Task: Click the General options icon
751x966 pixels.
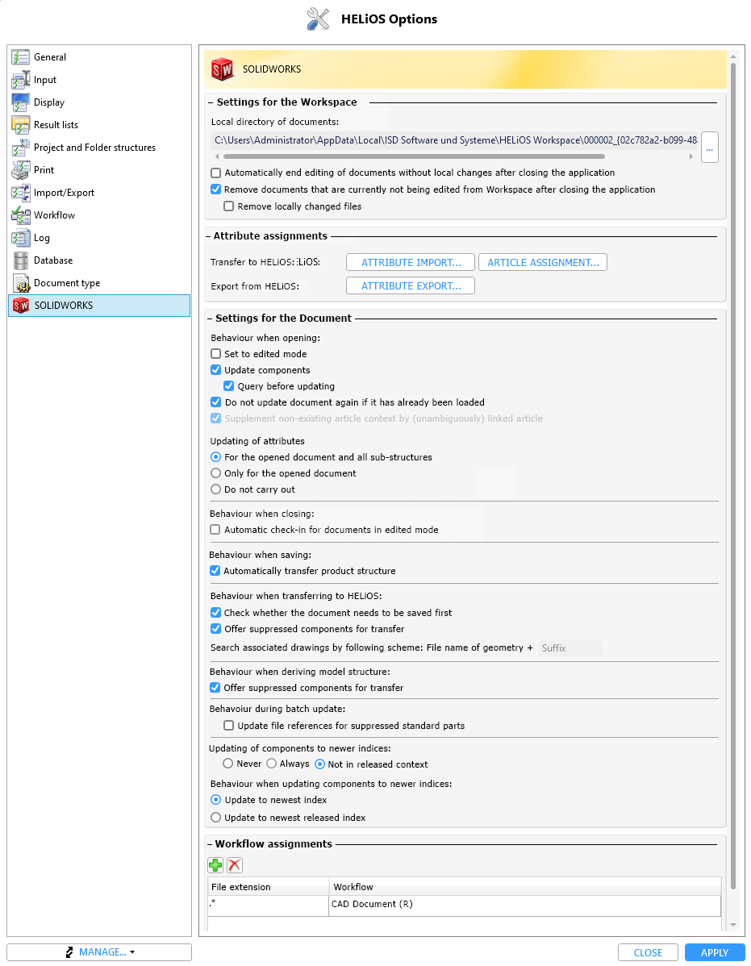Action: pyautogui.click(x=20, y=57)
